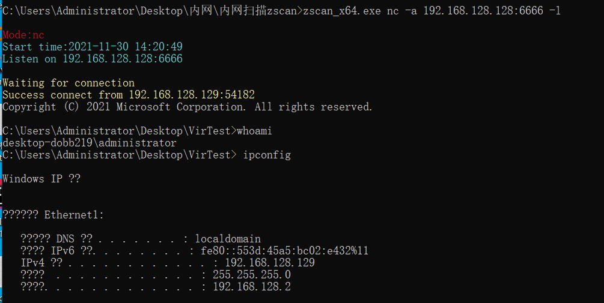Click the ipconfig command at prompt
Image resolution: width=604 pixels, height=303 pixels.
[x=267, y=155]
